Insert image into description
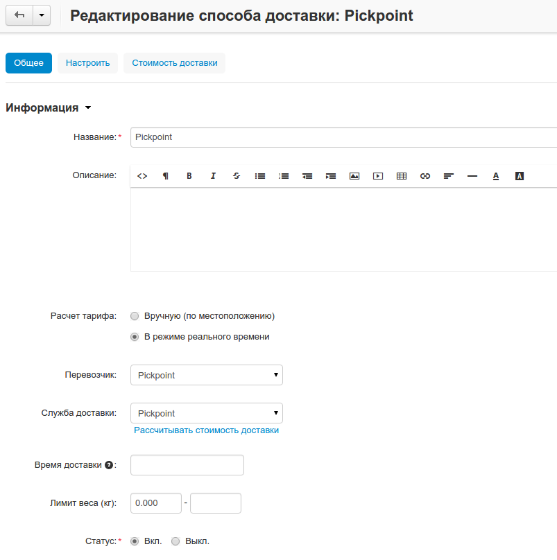Screen dimensions: 557x560 pos(354,176)
